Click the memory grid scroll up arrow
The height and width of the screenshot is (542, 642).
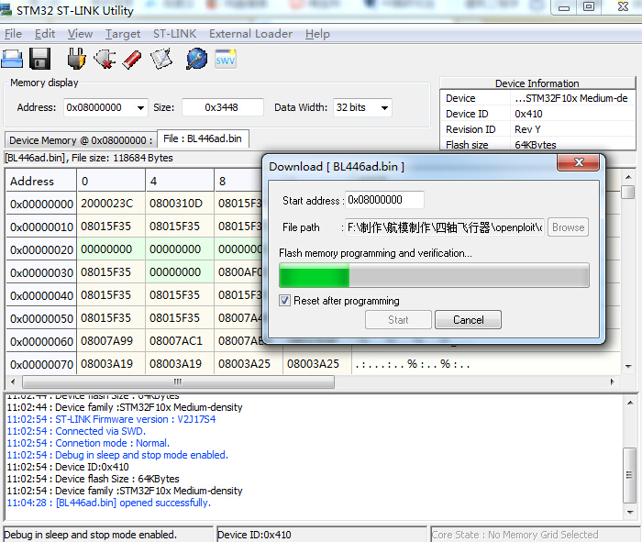tap(628, 177)
